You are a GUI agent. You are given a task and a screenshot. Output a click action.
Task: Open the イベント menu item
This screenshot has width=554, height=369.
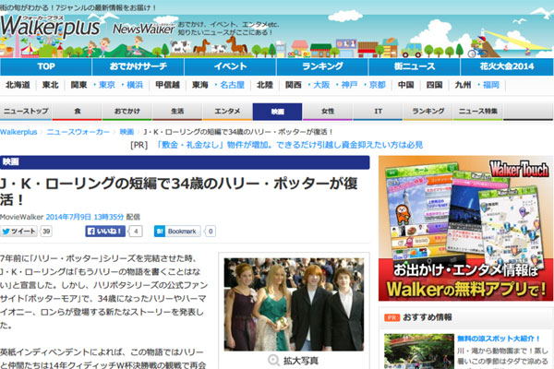point(230,66)
